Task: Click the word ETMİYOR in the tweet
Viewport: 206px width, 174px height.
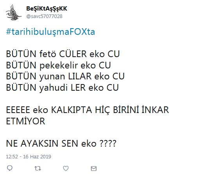Action: point(25,121)
